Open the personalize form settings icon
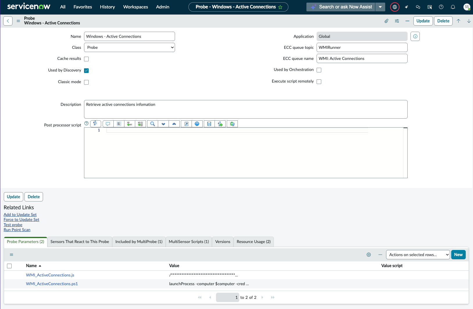Image resolution: width=473 pixels, height=309 pixels. click(397, 21)
